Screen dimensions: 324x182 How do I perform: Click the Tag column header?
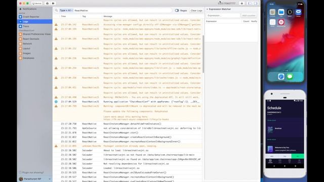pyautogui.click(x=84, y=16)
